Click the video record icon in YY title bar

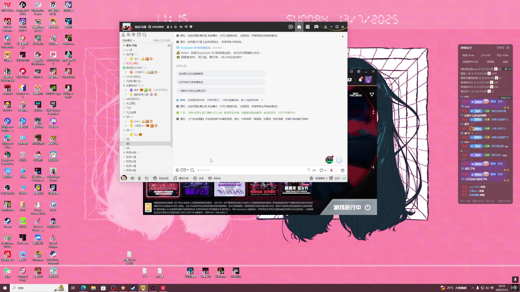[291, 27]
